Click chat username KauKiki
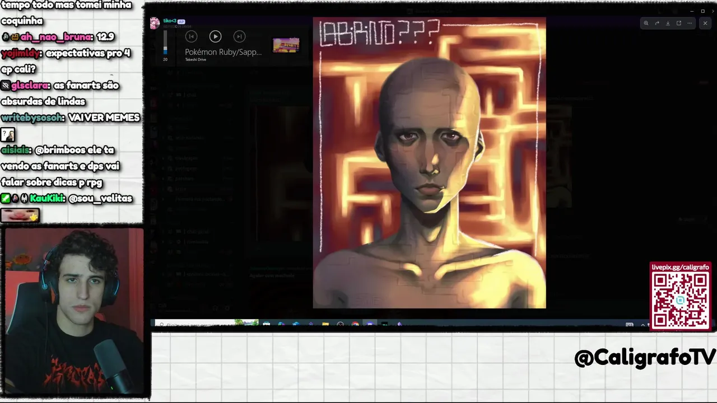717x403 pixels. tap(46, 199)
